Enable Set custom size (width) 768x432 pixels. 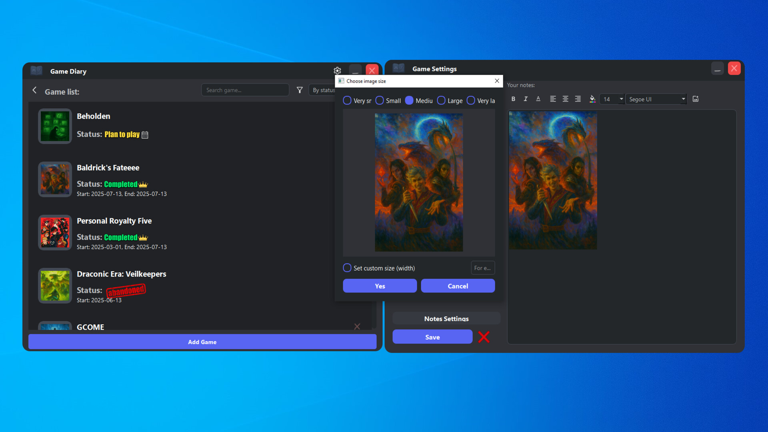[x=347, y=268]
